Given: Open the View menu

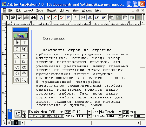Looking at the screenshot, I should coord(76,11).
